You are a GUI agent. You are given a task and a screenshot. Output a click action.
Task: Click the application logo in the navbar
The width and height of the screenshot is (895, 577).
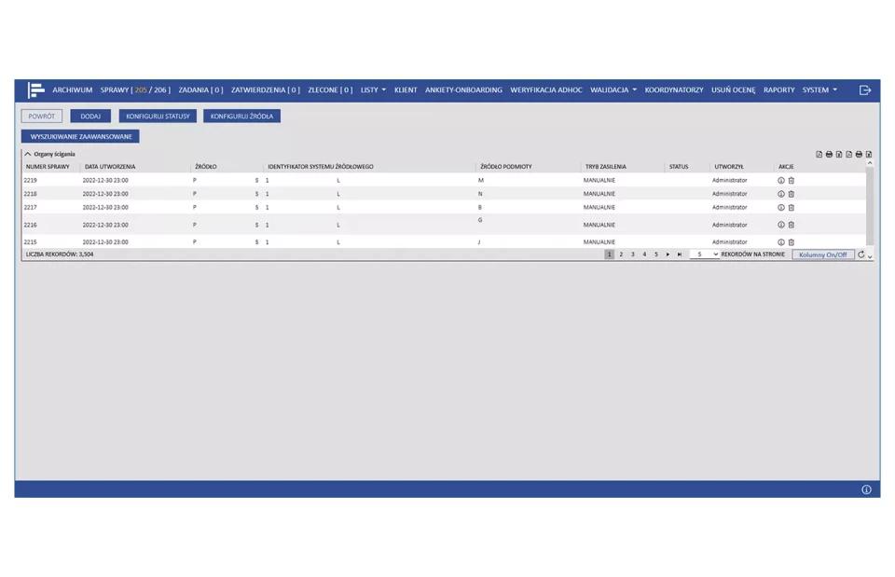point(35,90)
